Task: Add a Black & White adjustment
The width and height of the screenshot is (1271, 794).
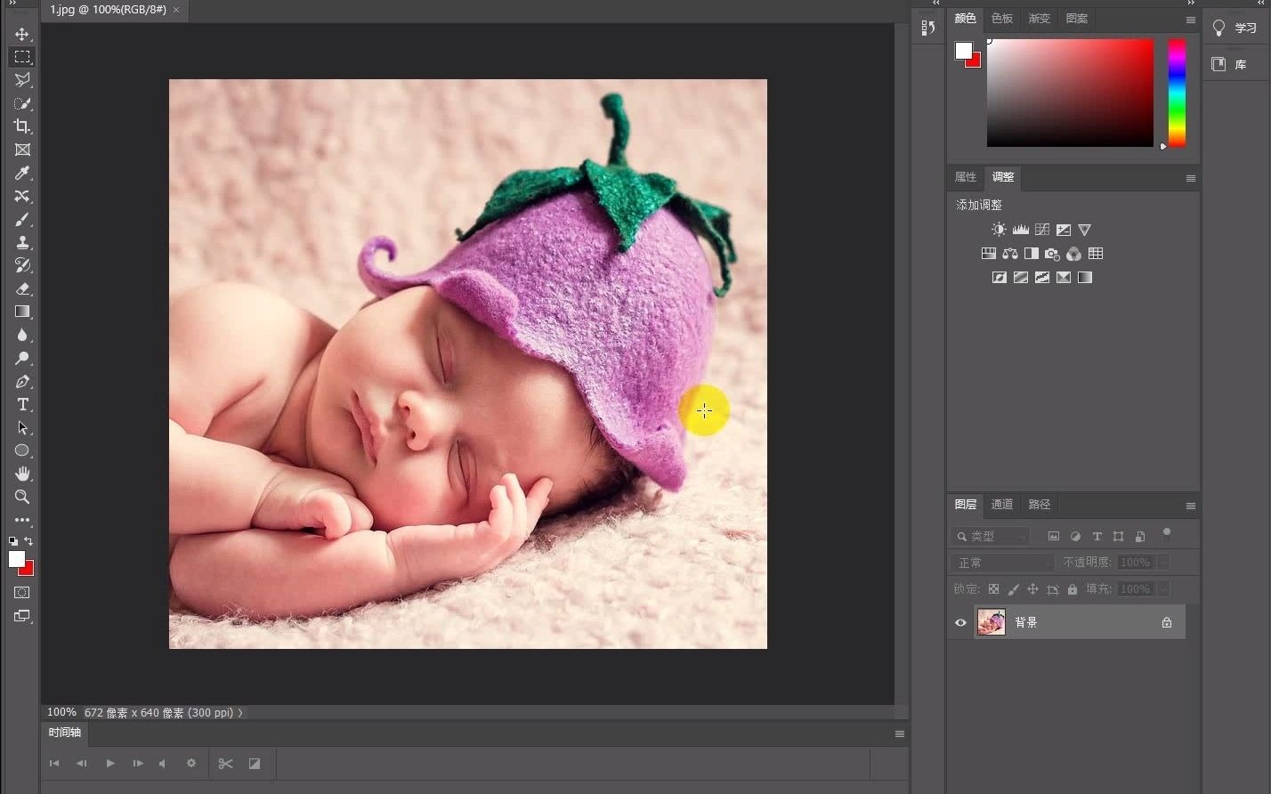Action: tap(1031, 254)
